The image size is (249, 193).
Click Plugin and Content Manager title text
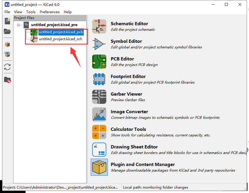143,165
